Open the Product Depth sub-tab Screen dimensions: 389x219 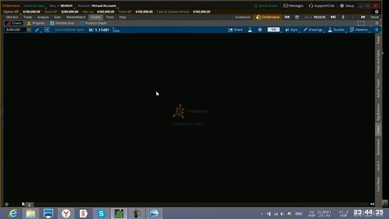tap(93, 23)
